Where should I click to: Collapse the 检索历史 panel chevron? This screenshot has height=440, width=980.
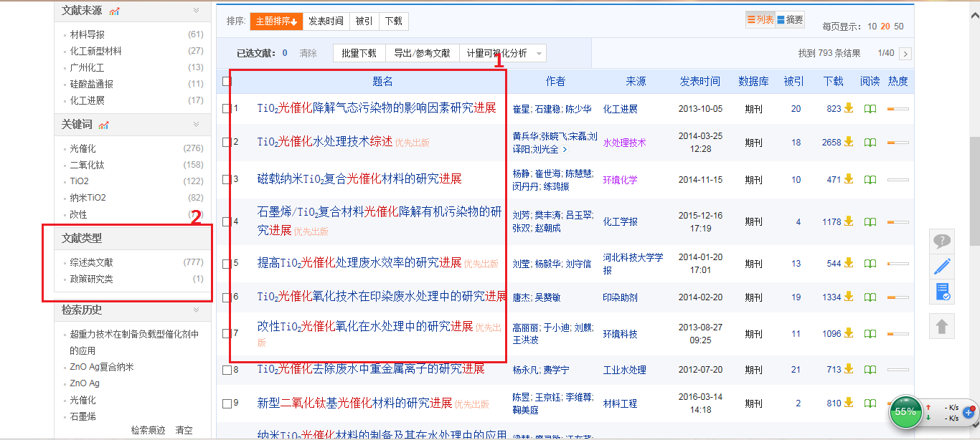coord(196,310)
